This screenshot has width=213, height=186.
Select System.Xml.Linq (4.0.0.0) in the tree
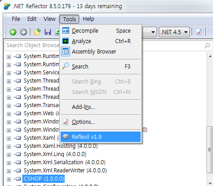tap(55, 154)
